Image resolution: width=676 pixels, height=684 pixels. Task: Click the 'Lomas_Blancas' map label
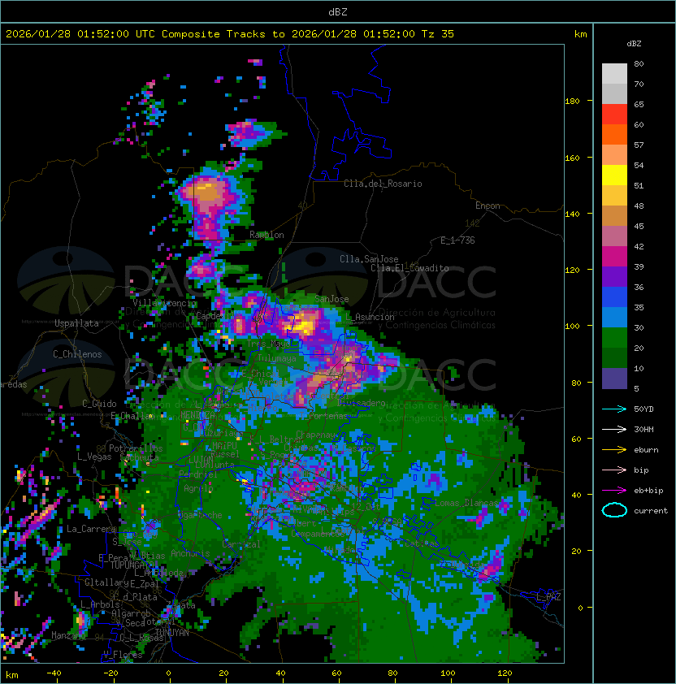[466, 503]
